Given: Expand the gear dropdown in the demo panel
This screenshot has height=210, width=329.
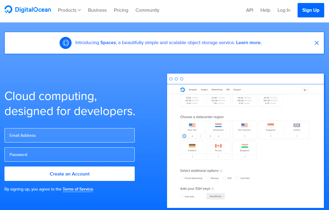Looking at the screenshot, I should point(307,90).
